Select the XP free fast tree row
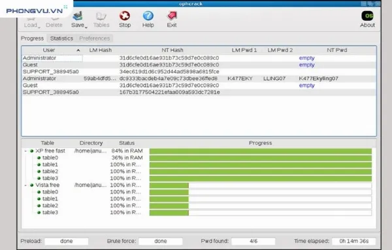The width and height of the screenshot is (392, 250). point(198,151)
